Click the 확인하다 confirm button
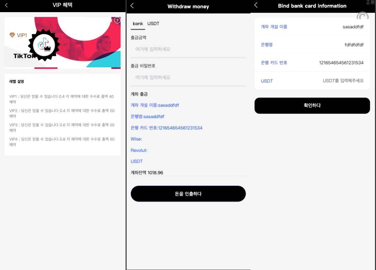The width and height of the screenshot is (376, 270). click(312, 106)
